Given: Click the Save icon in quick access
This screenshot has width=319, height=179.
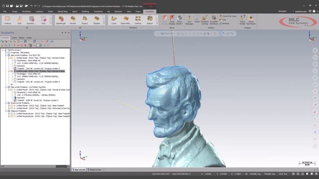Looking at the screenshot, I should (x=7, y=6).
